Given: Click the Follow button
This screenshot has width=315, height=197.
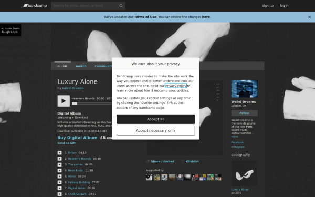Looking at the screenshot, I should (x=245, y=113).
